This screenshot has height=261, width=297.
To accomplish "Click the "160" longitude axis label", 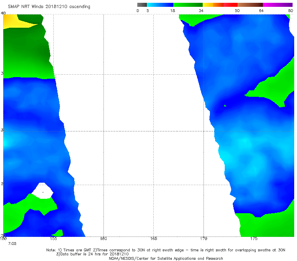I will [x=104, y=239].
